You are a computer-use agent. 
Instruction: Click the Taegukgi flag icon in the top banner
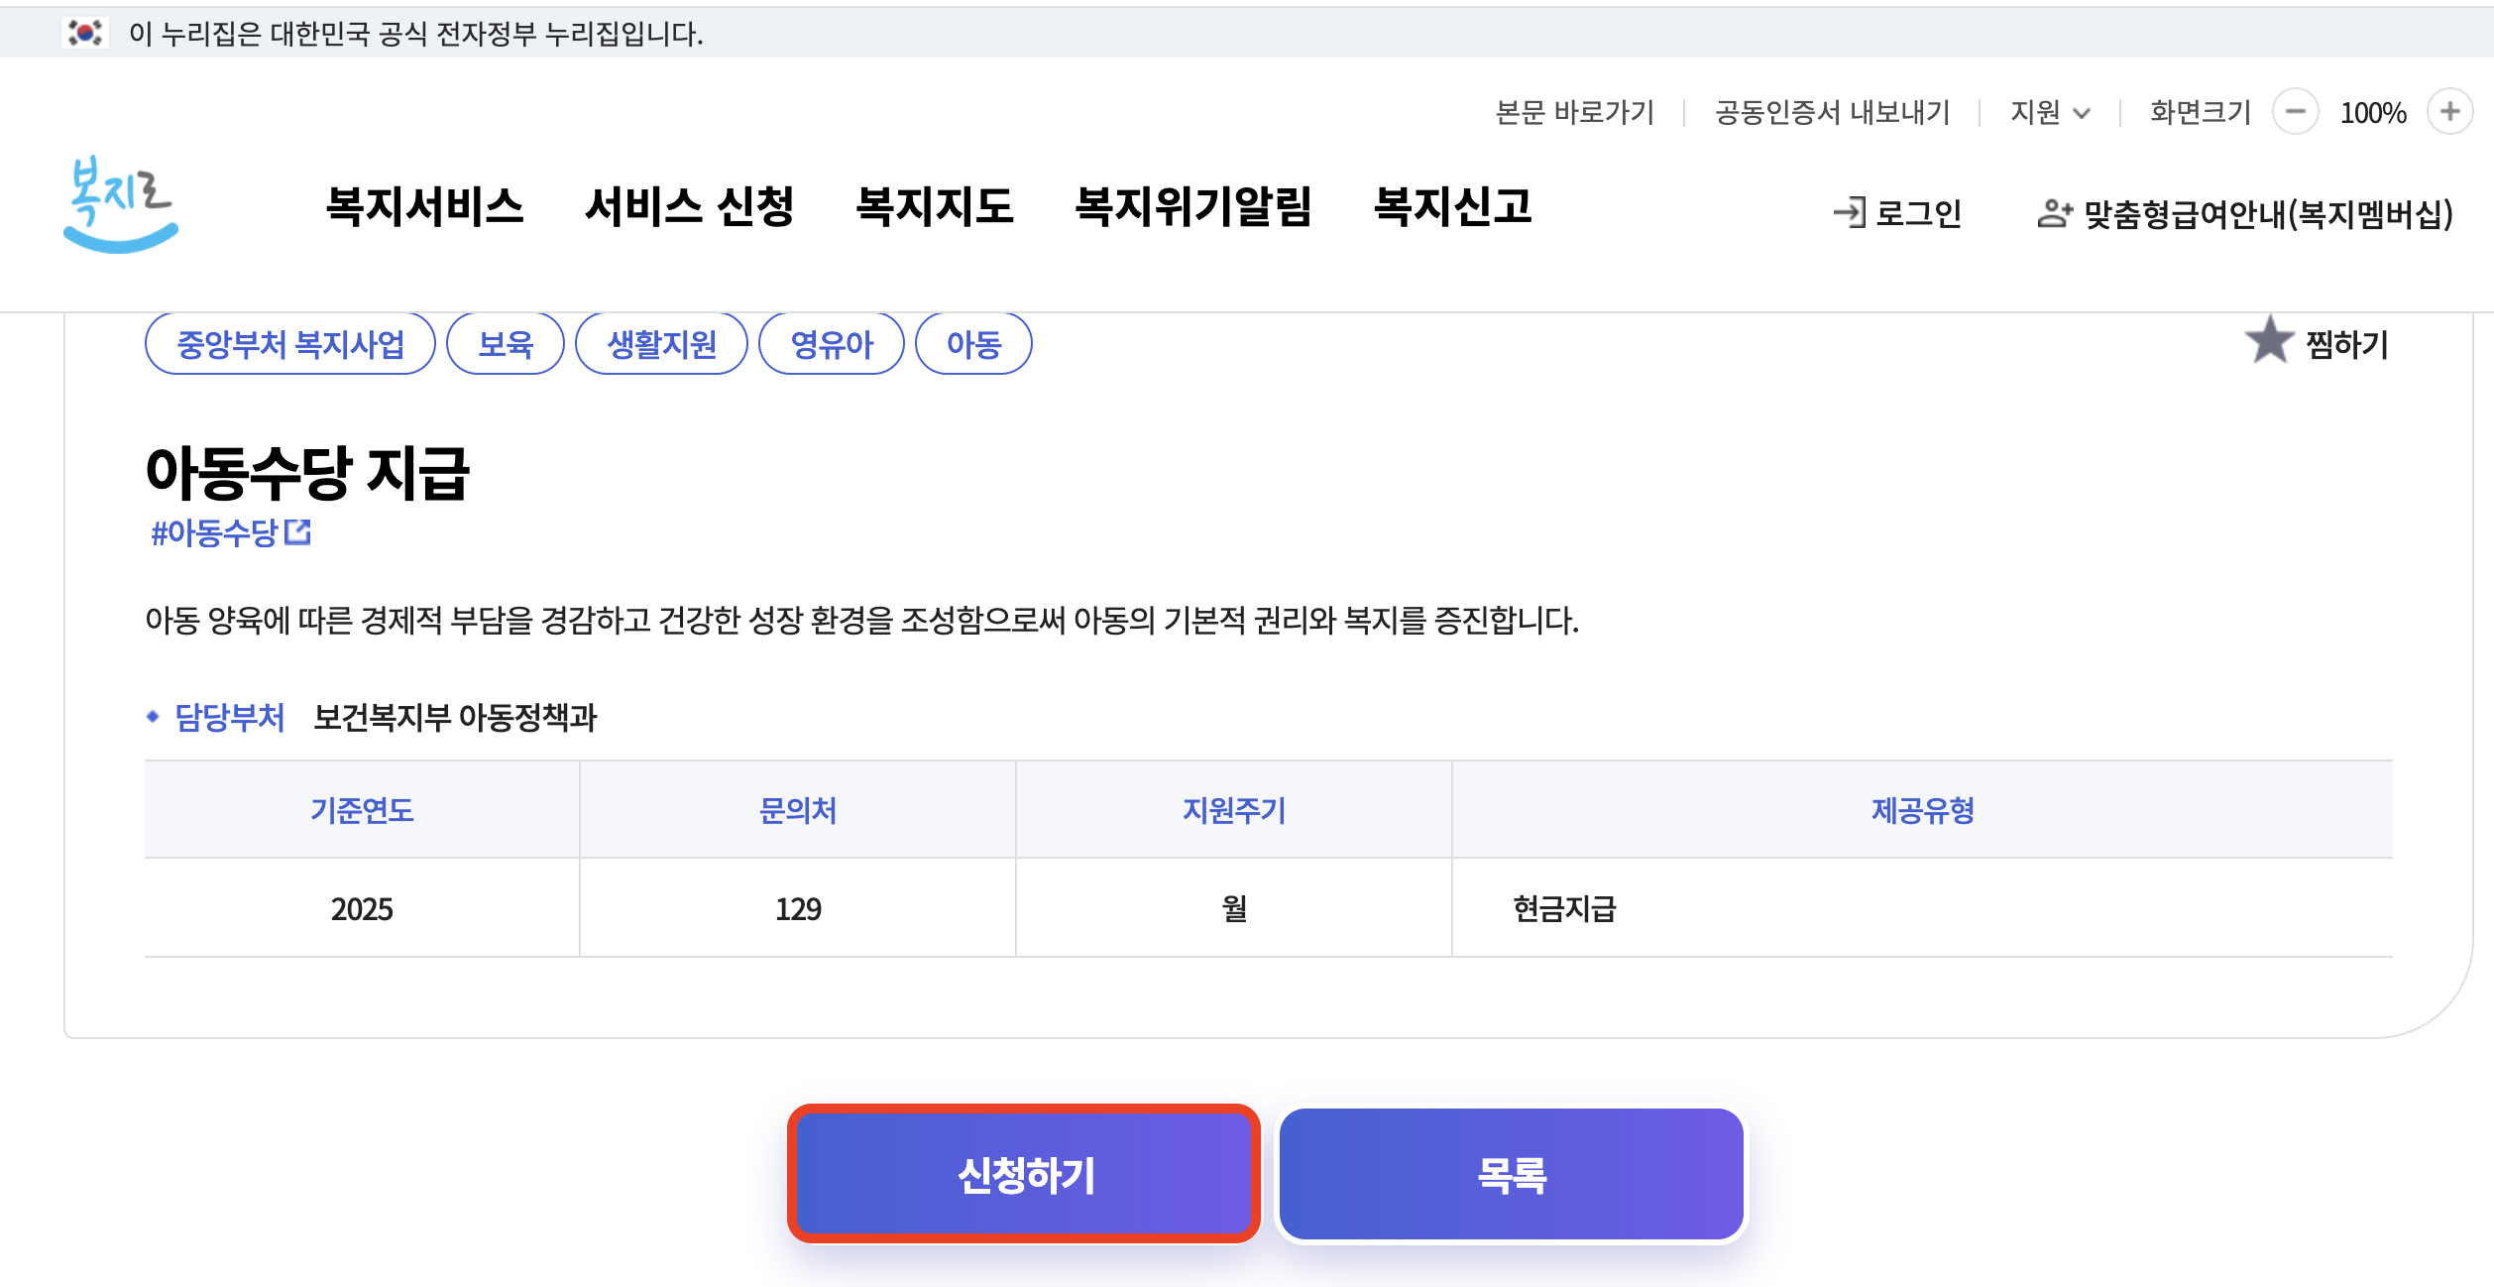pos(84,32)
